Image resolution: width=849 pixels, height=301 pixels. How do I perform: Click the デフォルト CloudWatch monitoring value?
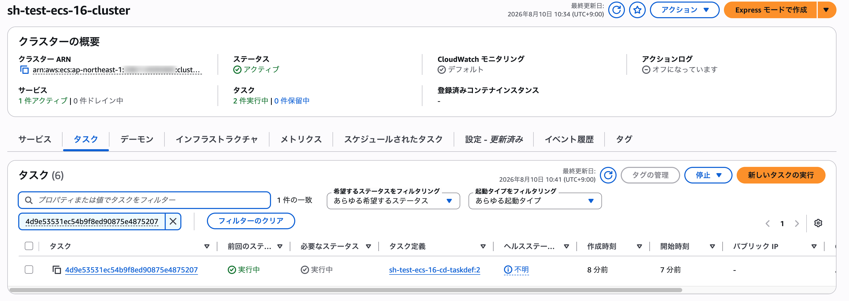point(465,70)
